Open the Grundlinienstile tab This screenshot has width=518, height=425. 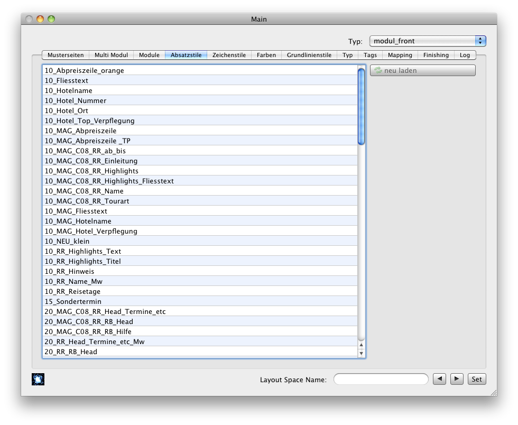point(309,55)
